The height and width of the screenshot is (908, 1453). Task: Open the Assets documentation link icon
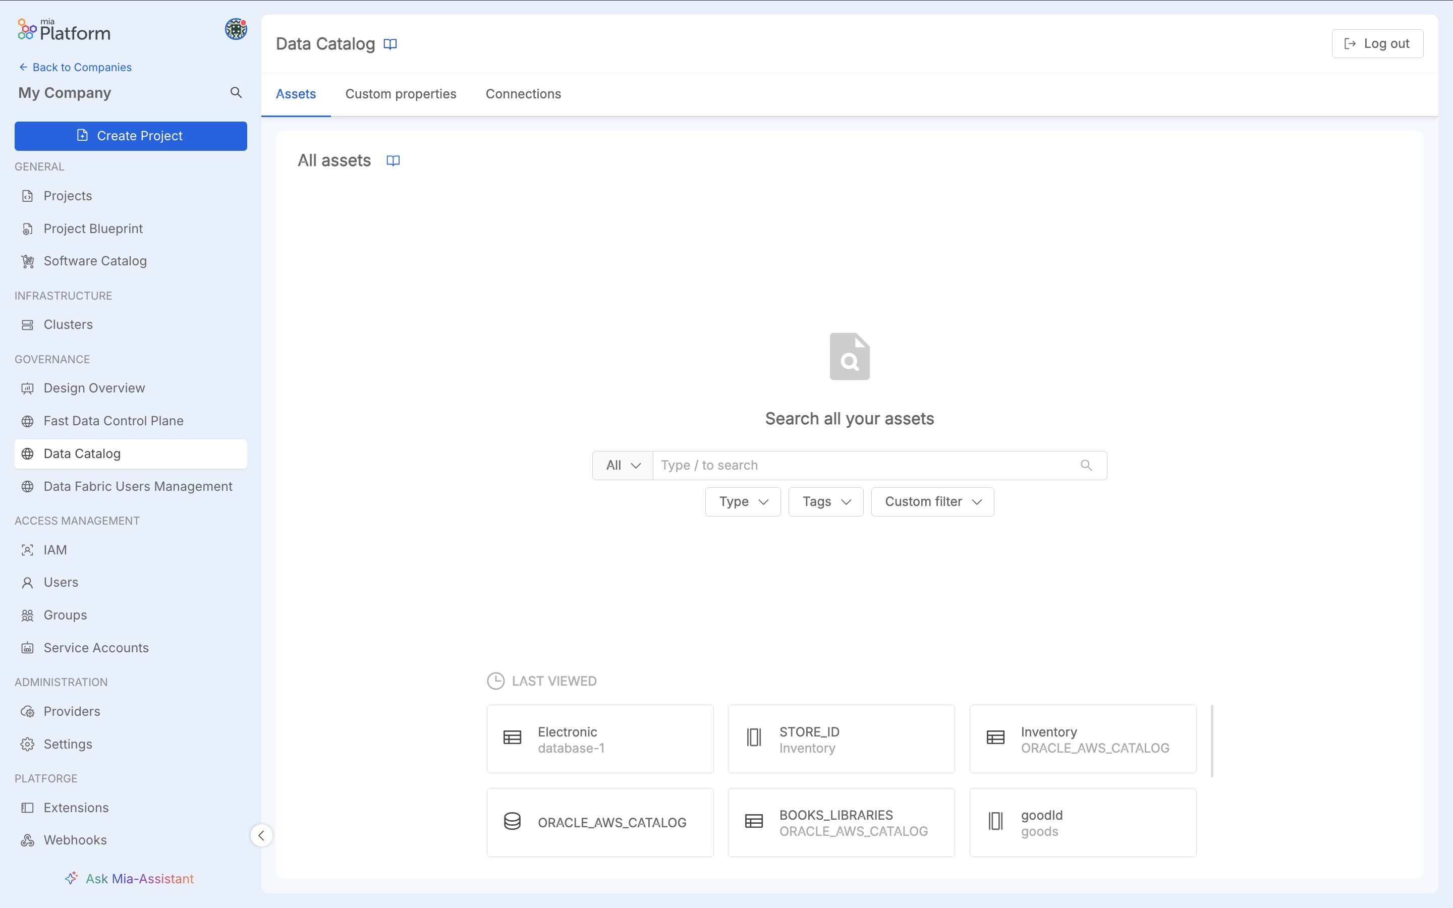coord(395,160)
